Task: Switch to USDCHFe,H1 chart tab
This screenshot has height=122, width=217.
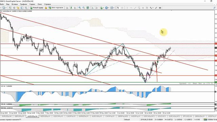Action: coord(58,117)
